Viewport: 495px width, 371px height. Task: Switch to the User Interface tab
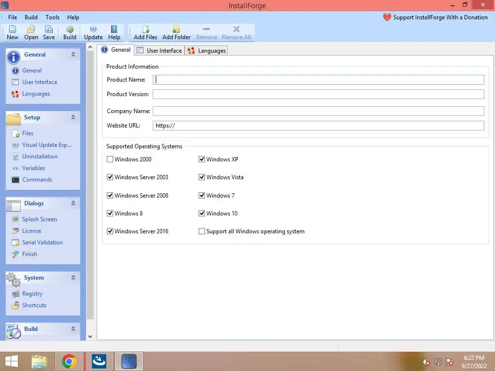(160, 51)
